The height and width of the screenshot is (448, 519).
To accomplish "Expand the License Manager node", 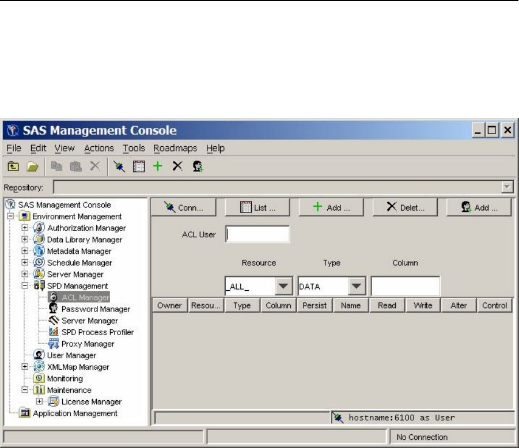I will [x=39, y=401].
